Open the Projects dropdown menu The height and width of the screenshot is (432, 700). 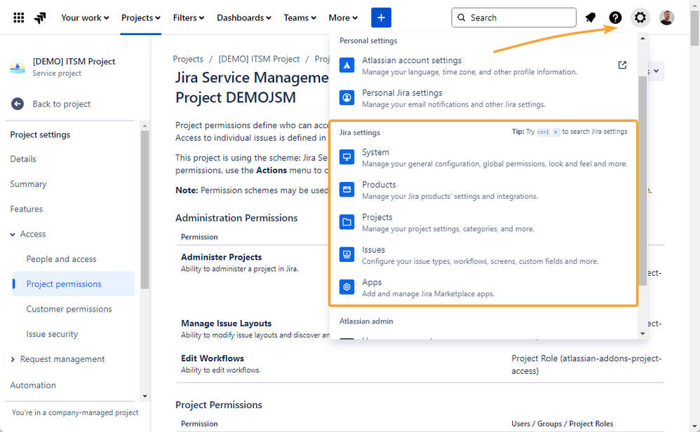click(140, 18)
